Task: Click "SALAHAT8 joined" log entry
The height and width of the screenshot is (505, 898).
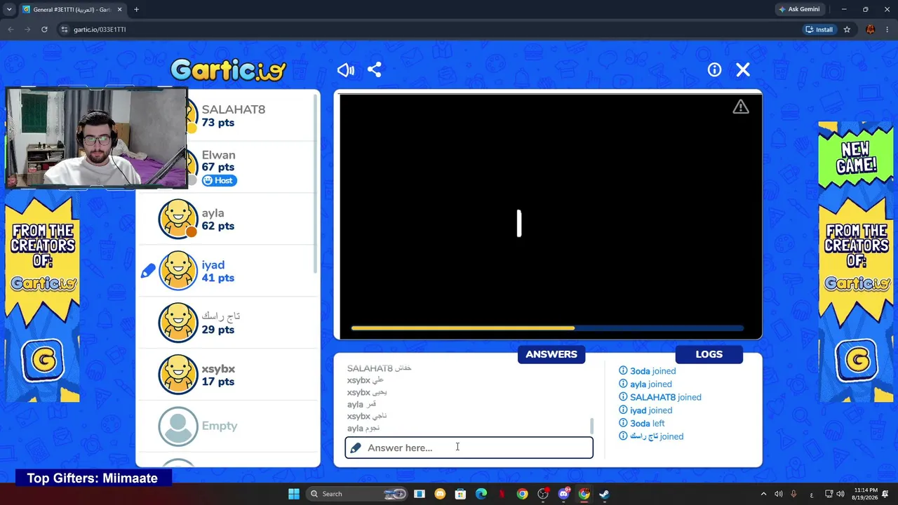Action: (x=660, y=397)
